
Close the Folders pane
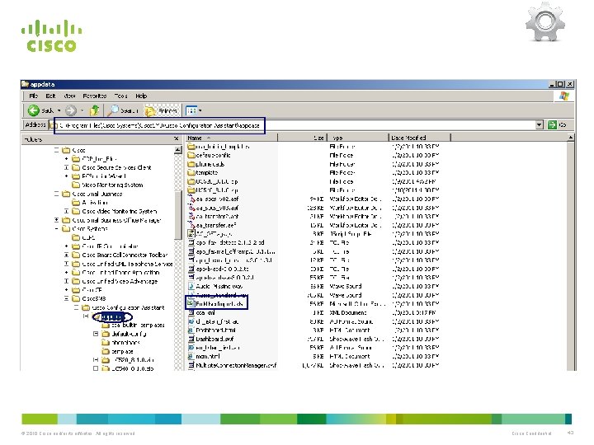[177, 139]
